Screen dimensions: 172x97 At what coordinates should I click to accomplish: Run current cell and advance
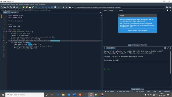(27, 7)
